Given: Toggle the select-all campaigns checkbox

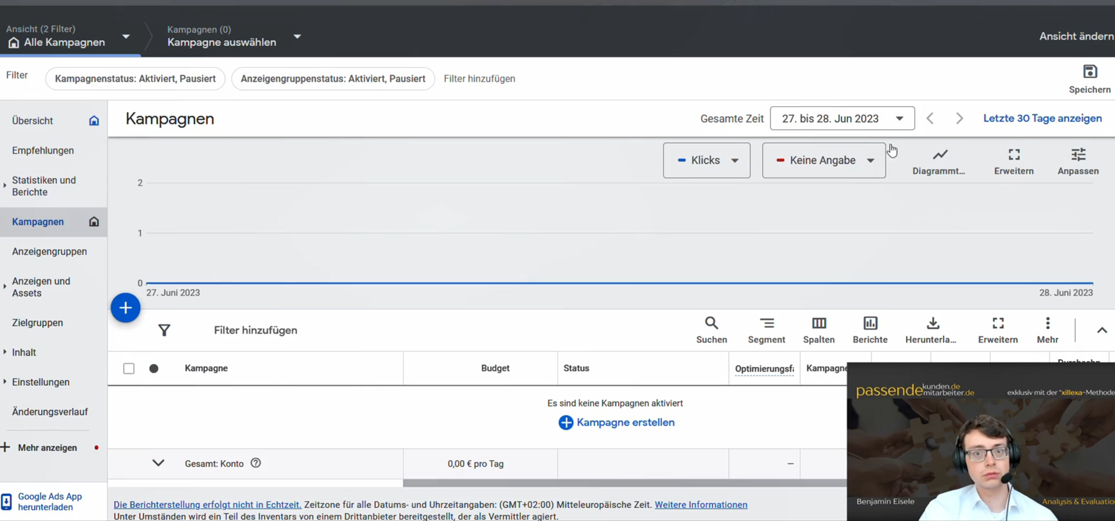Looking at the screenshot, I should pos(129,368).
